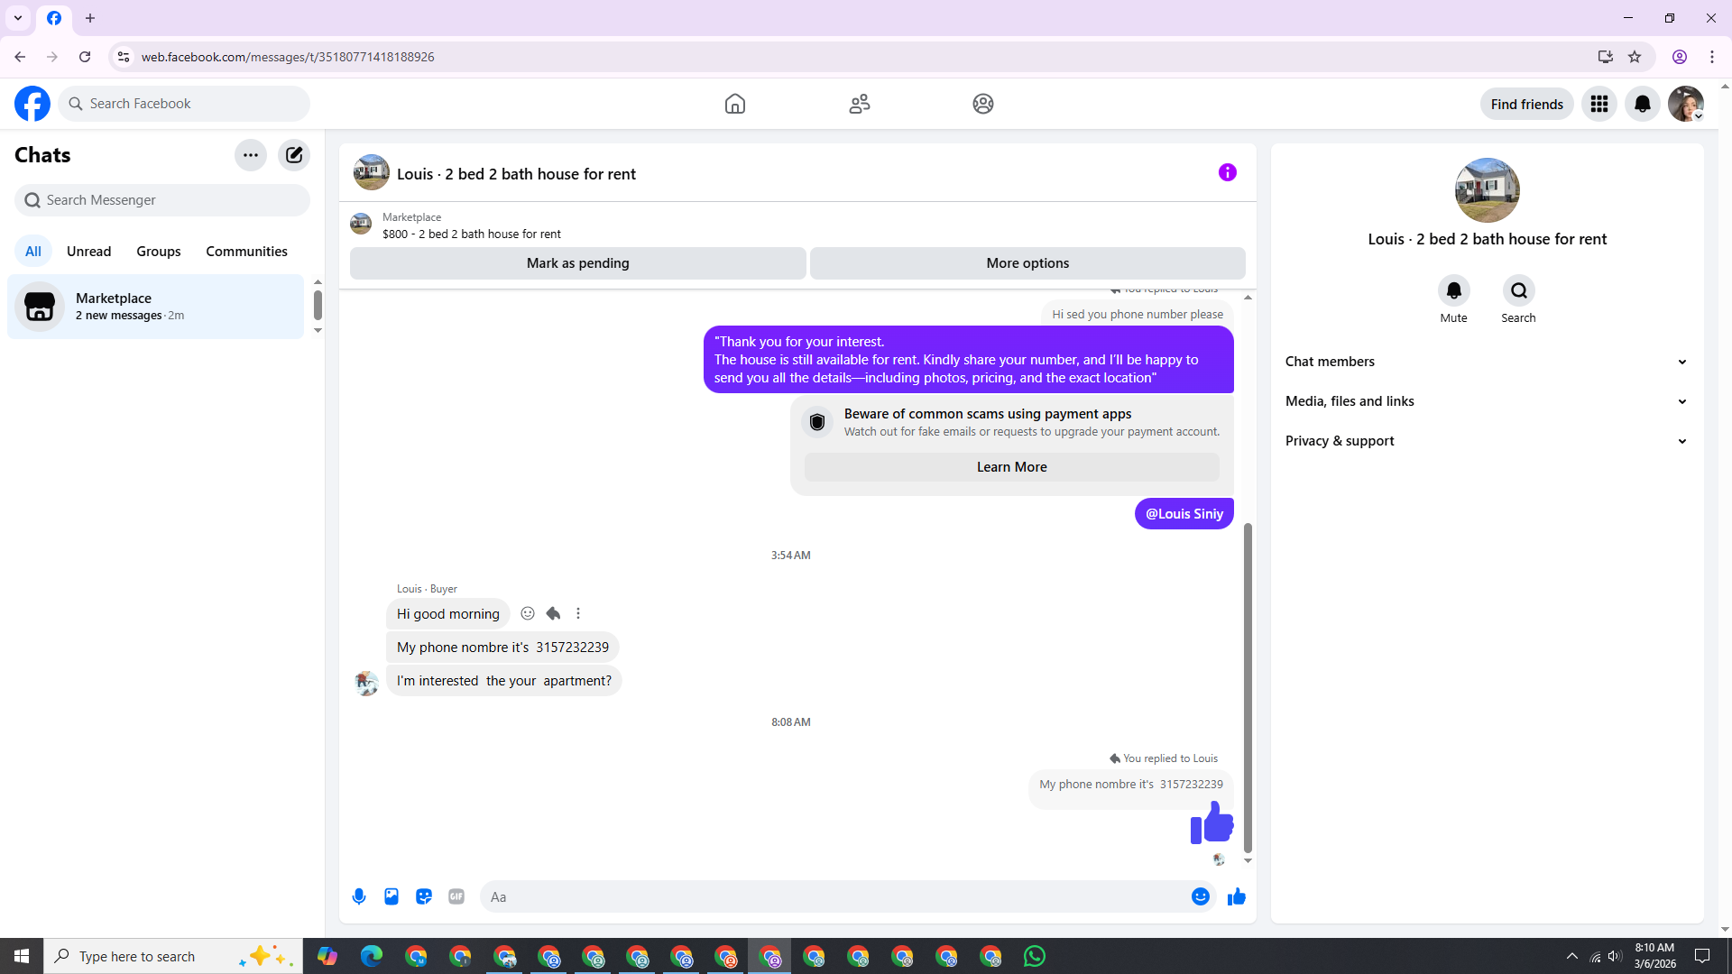Attach a file using the photo icon
The height and width of the screenshot is (974, 1732).
pos(392,896)
